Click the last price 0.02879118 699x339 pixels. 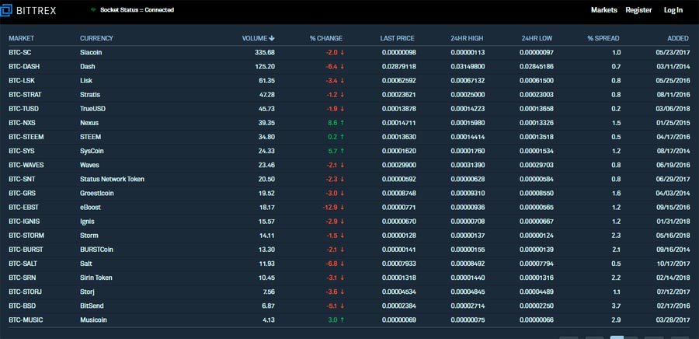point(399,66)
